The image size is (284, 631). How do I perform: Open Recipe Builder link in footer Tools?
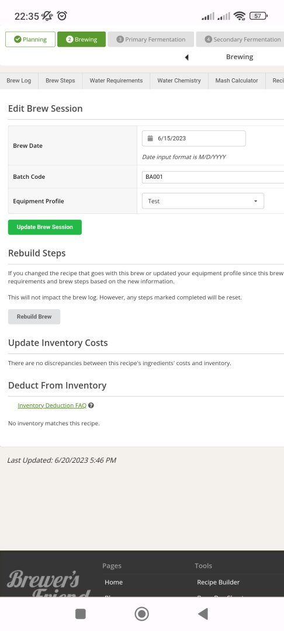[218, 583]
